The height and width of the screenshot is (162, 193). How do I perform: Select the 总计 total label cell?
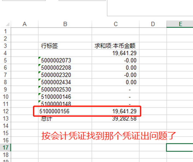point(47,119)
